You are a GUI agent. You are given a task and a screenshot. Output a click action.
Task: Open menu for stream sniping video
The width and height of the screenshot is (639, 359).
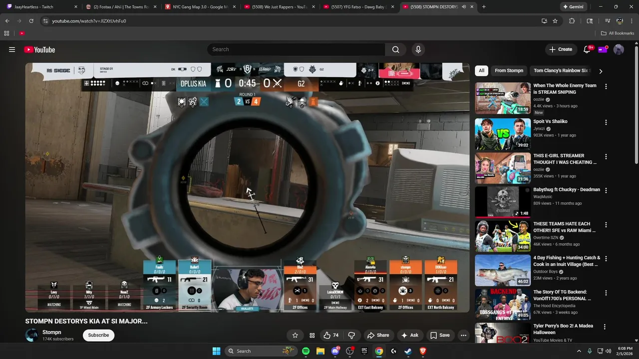click(x=606, y=86)
